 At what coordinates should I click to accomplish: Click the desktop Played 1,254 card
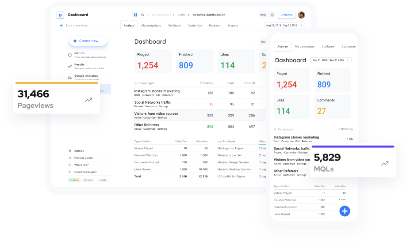[153, 61]
